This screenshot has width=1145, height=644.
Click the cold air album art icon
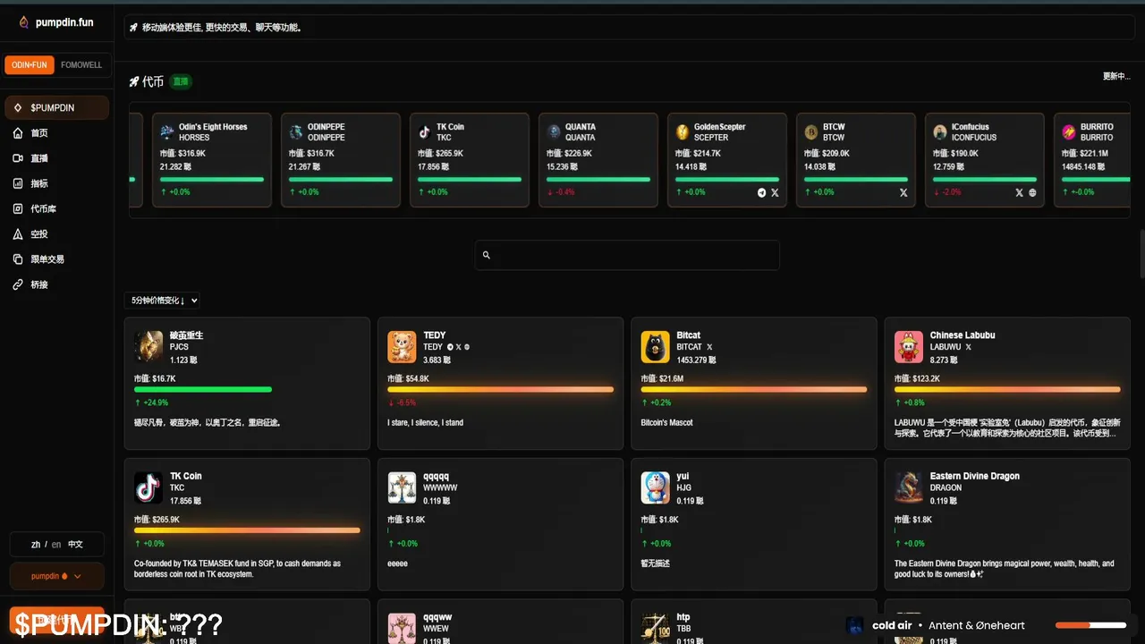855,625
